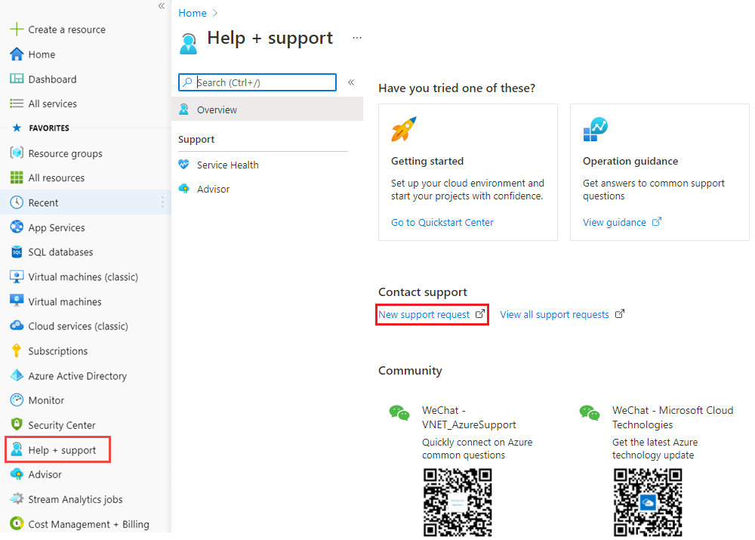Click the Subscriptions key icon
Screen dimensions: 755x540
tap(17, 350)
